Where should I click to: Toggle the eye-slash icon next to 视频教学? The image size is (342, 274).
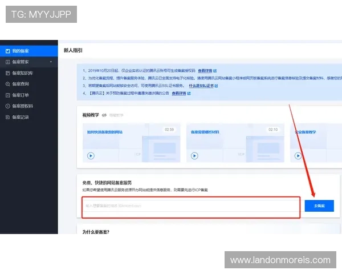[x=104, y=115]
